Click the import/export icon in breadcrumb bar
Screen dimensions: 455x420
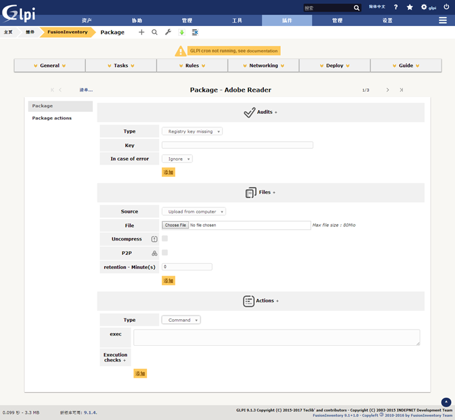(195, 33)
